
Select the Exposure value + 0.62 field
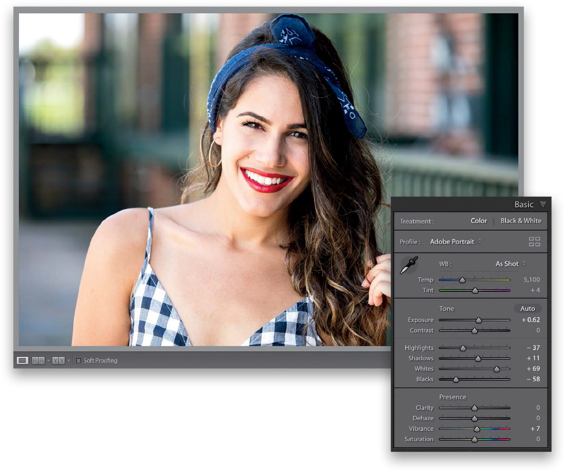(531, 320)
